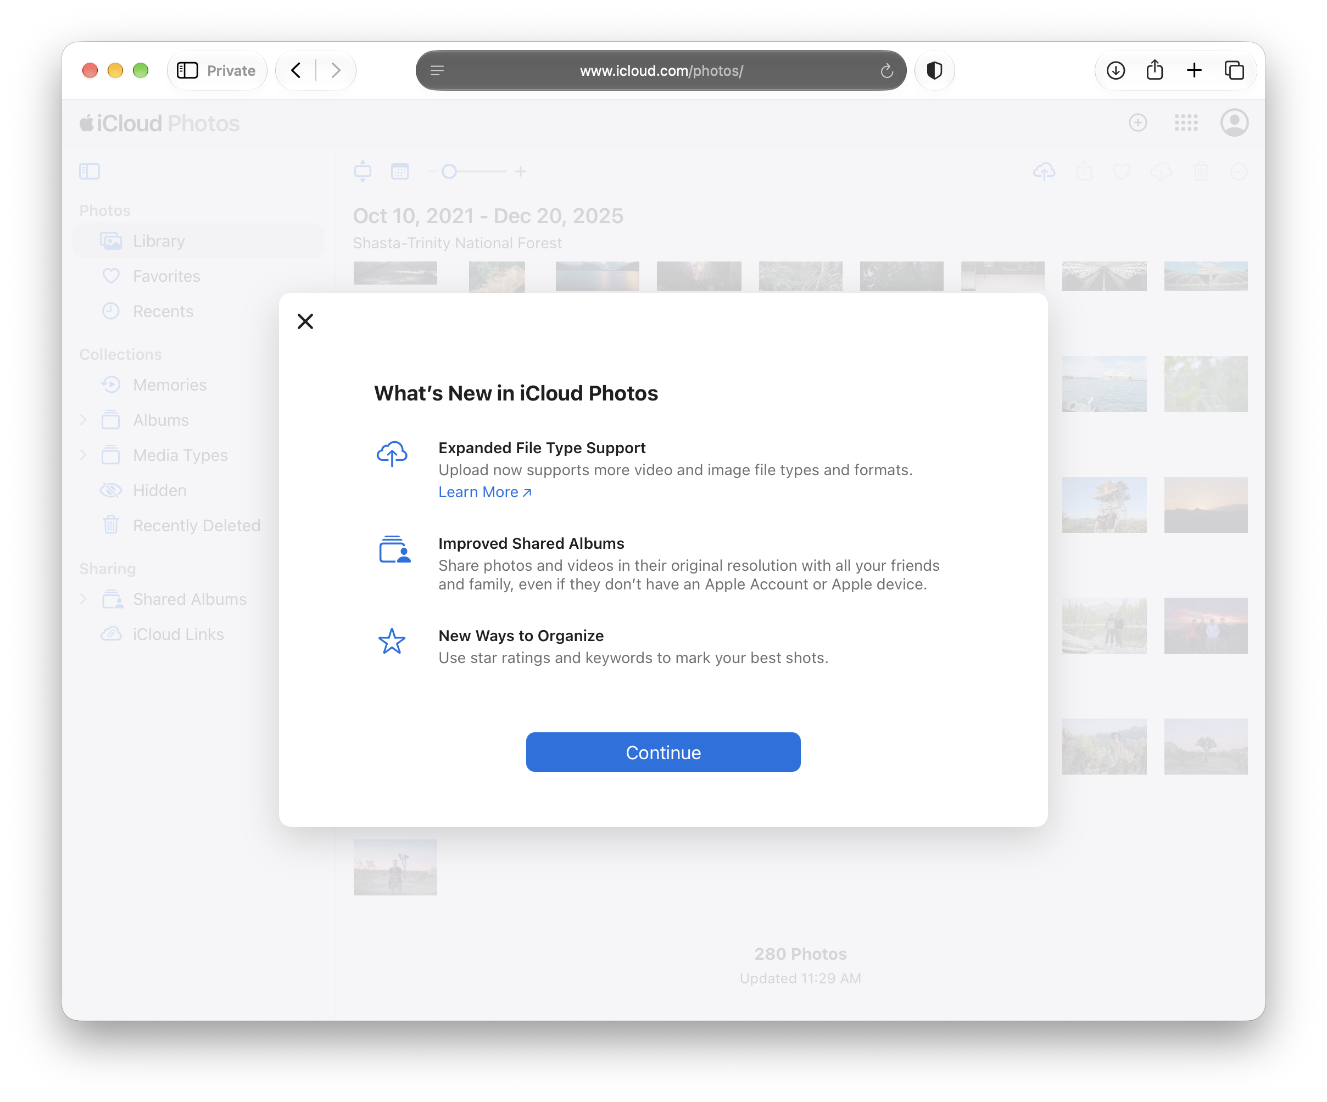Screen dimensions: 1327x1102
Task: Open iCloud apps grid launcher
Action: [1185, 123]
